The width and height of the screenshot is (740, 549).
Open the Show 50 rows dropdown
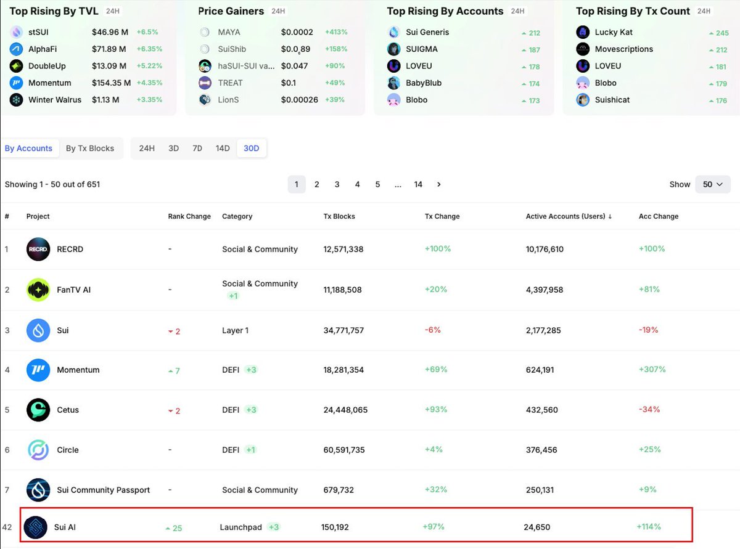pyautogui.click(x=713, y=184)
